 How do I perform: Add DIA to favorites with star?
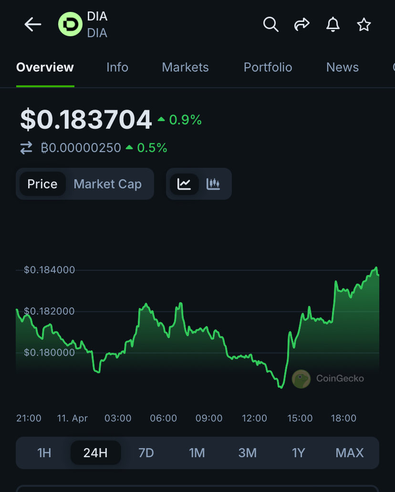364,24
